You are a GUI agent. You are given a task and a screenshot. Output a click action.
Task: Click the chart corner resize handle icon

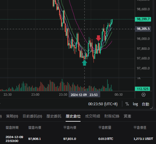pyautogui.click(x=151, y=108)
